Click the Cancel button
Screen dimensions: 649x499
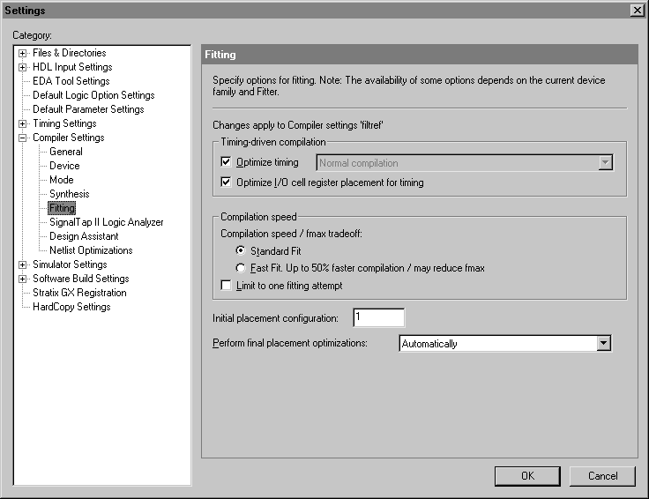602,476
